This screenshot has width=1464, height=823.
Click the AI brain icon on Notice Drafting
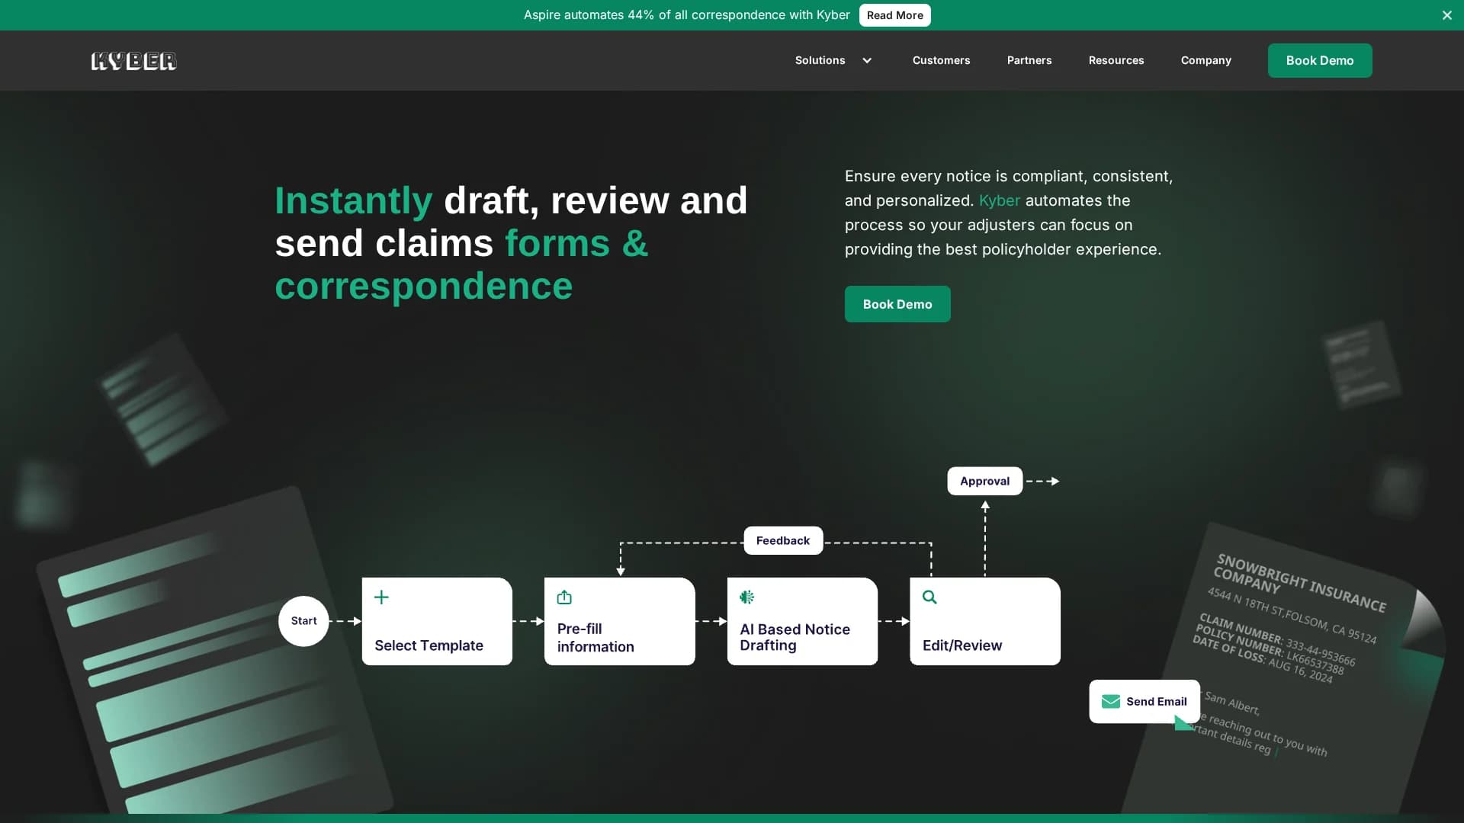[x=746, y=597]
